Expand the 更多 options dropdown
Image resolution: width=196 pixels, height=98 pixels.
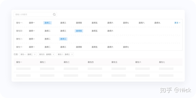(x=177, y=23)
